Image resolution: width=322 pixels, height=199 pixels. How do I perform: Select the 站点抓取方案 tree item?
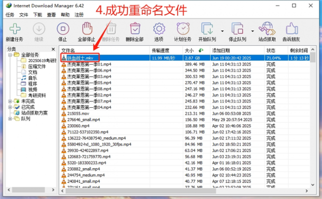pos(34,113)
